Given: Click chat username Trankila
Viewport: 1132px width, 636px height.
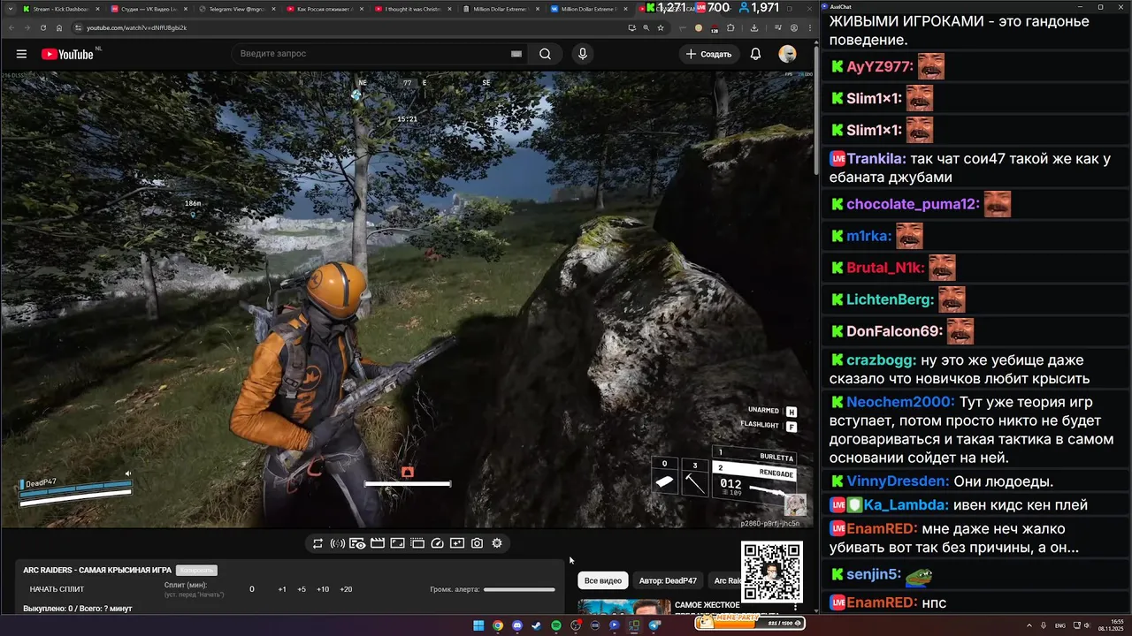Looking at the screenshot, I should pyautogui.click(x=876, y=159).
